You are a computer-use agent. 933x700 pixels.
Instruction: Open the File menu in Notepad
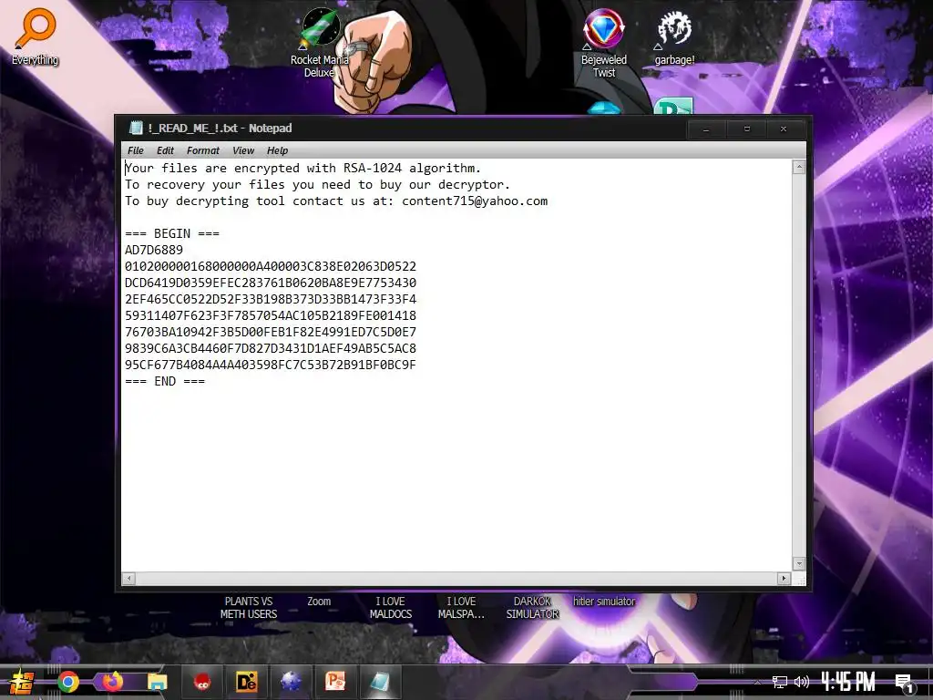[x=136, y=150]
